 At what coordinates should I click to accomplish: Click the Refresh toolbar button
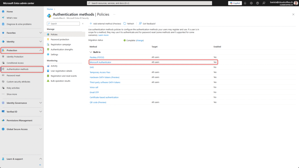(x=129, y=24)
